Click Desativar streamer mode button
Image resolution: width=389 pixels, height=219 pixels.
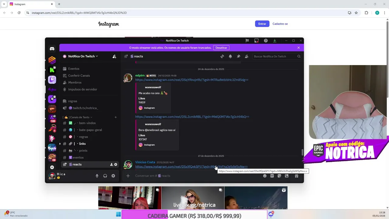click(x=221, y=48)
